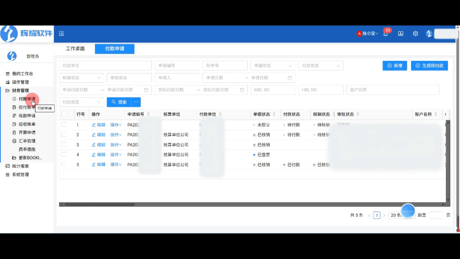
Task: Open 应收账单 in the sidebar
Action: (x=27, y=124)
